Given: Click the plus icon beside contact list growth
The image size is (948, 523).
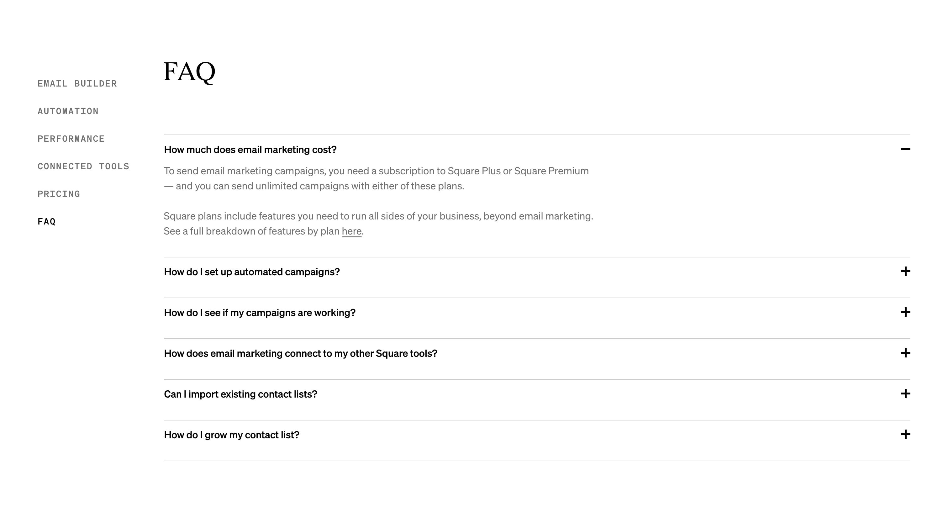Looking at the screenshot, I should (905, 434).
